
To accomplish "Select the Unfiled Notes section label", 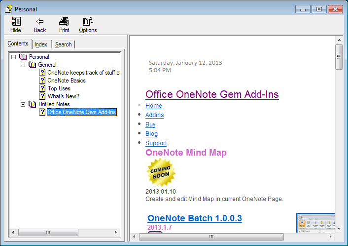I will tap(54, 104).
